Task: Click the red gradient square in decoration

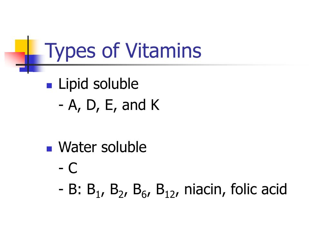Action: click(x=15, y=59)
